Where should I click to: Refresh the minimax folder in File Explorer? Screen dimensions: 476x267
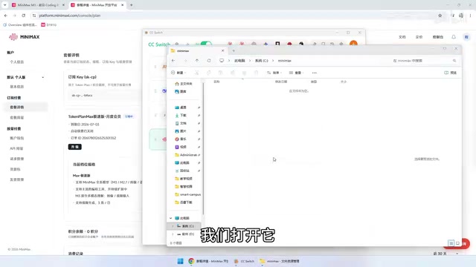pos(209,61)
